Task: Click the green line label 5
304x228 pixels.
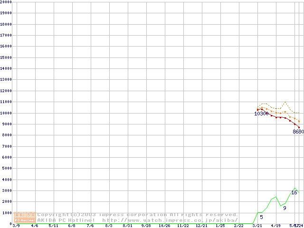Action: pyautogui.click(x=261, y=217)
